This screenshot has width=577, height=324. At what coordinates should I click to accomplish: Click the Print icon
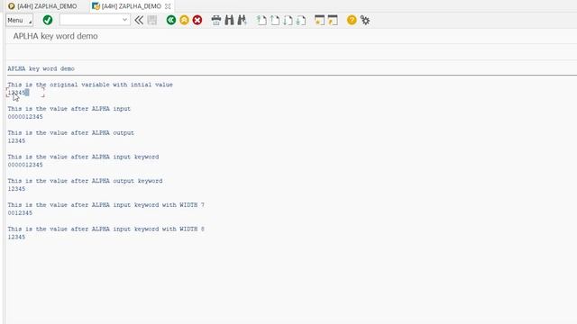[x=216, y=20]
